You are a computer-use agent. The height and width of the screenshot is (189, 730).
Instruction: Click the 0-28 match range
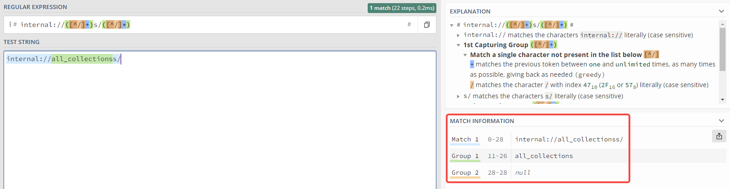[496, 140]
